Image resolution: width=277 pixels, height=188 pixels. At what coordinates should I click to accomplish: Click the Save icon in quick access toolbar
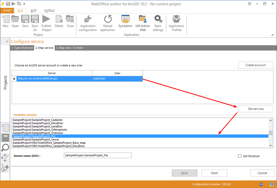(8, 3)
